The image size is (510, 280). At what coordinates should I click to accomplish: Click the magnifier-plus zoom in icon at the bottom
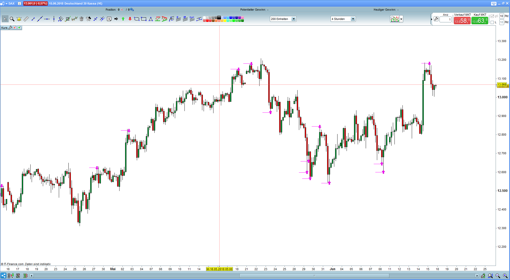pyautogui.click(x=505, y=276)
